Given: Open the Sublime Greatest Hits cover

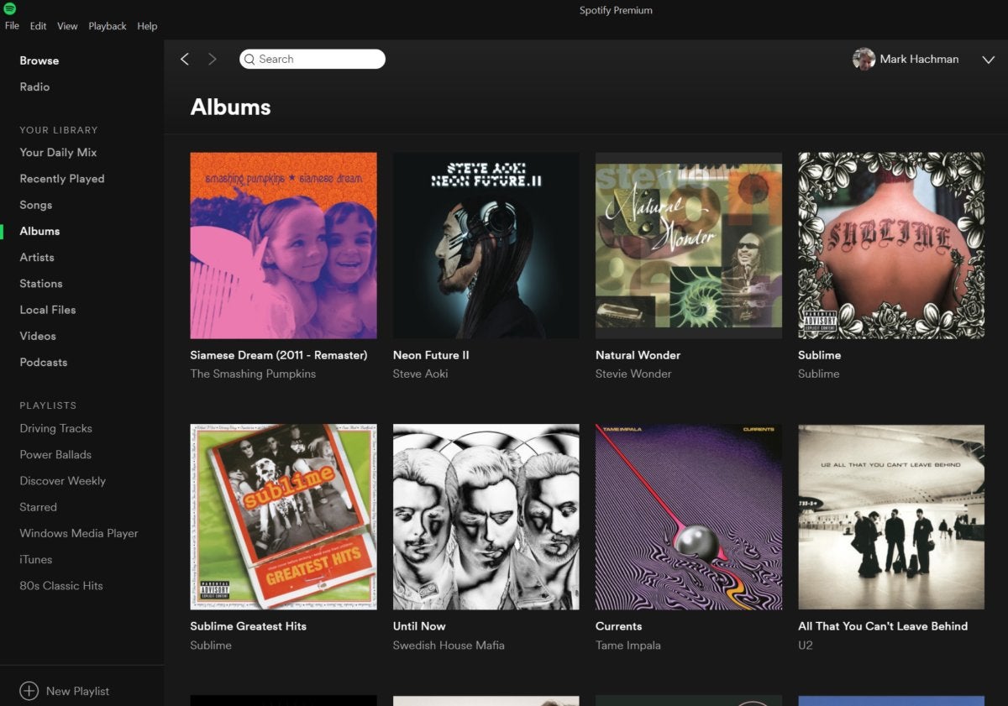Looking at the screenshot, I should tap(284, 516).
